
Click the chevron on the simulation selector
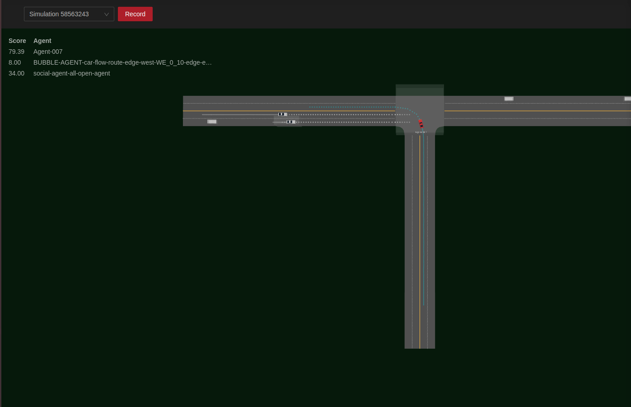(x=107, y=14)
